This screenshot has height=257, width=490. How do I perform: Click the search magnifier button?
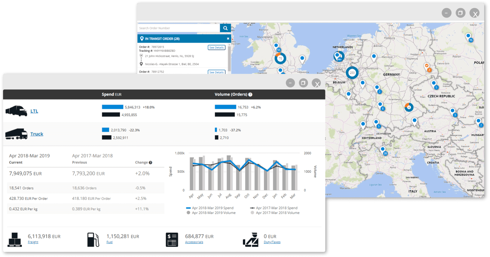pos(225,28)
